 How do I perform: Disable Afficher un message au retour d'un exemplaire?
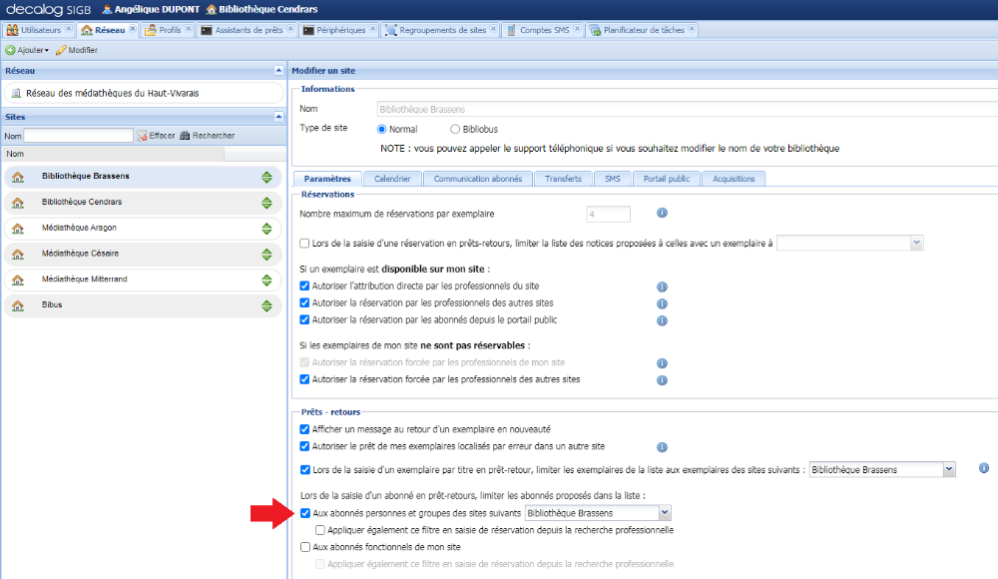coord(304,429)
